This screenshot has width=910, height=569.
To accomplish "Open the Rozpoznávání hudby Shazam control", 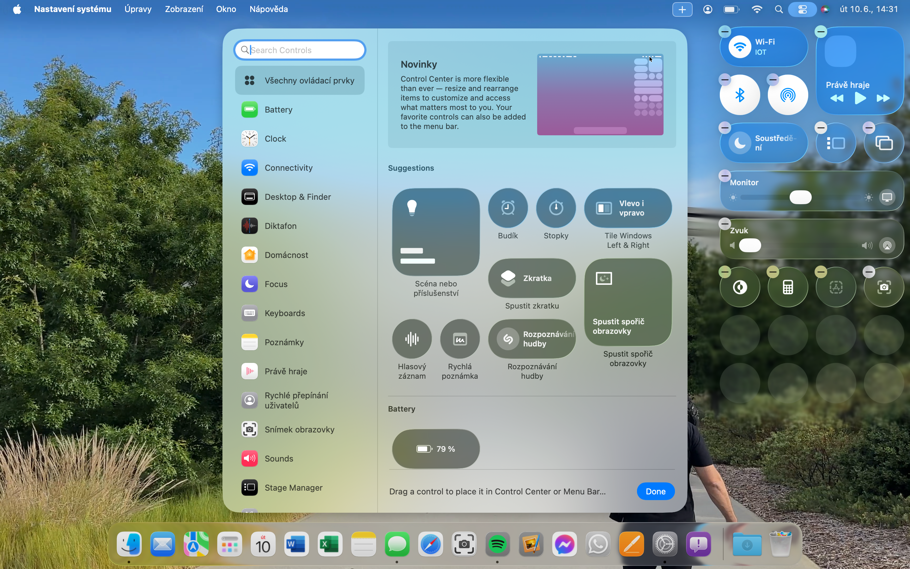I will coord(532,339).
